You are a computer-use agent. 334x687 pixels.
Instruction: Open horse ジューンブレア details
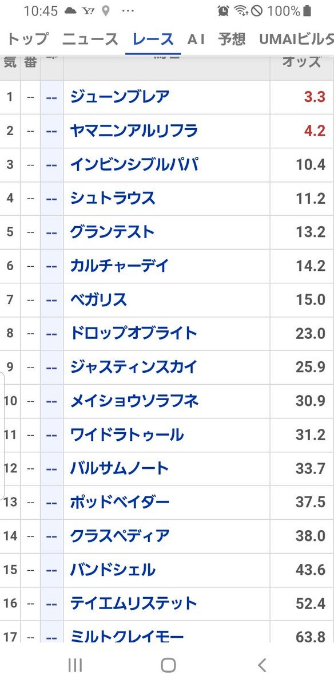click(x=120, y=97)
